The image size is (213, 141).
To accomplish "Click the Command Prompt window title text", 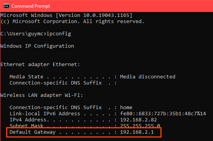I will pyautogui.click(x=31, y=6).
